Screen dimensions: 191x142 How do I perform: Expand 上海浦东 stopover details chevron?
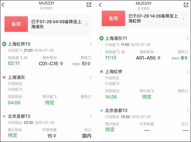[90, 77]
